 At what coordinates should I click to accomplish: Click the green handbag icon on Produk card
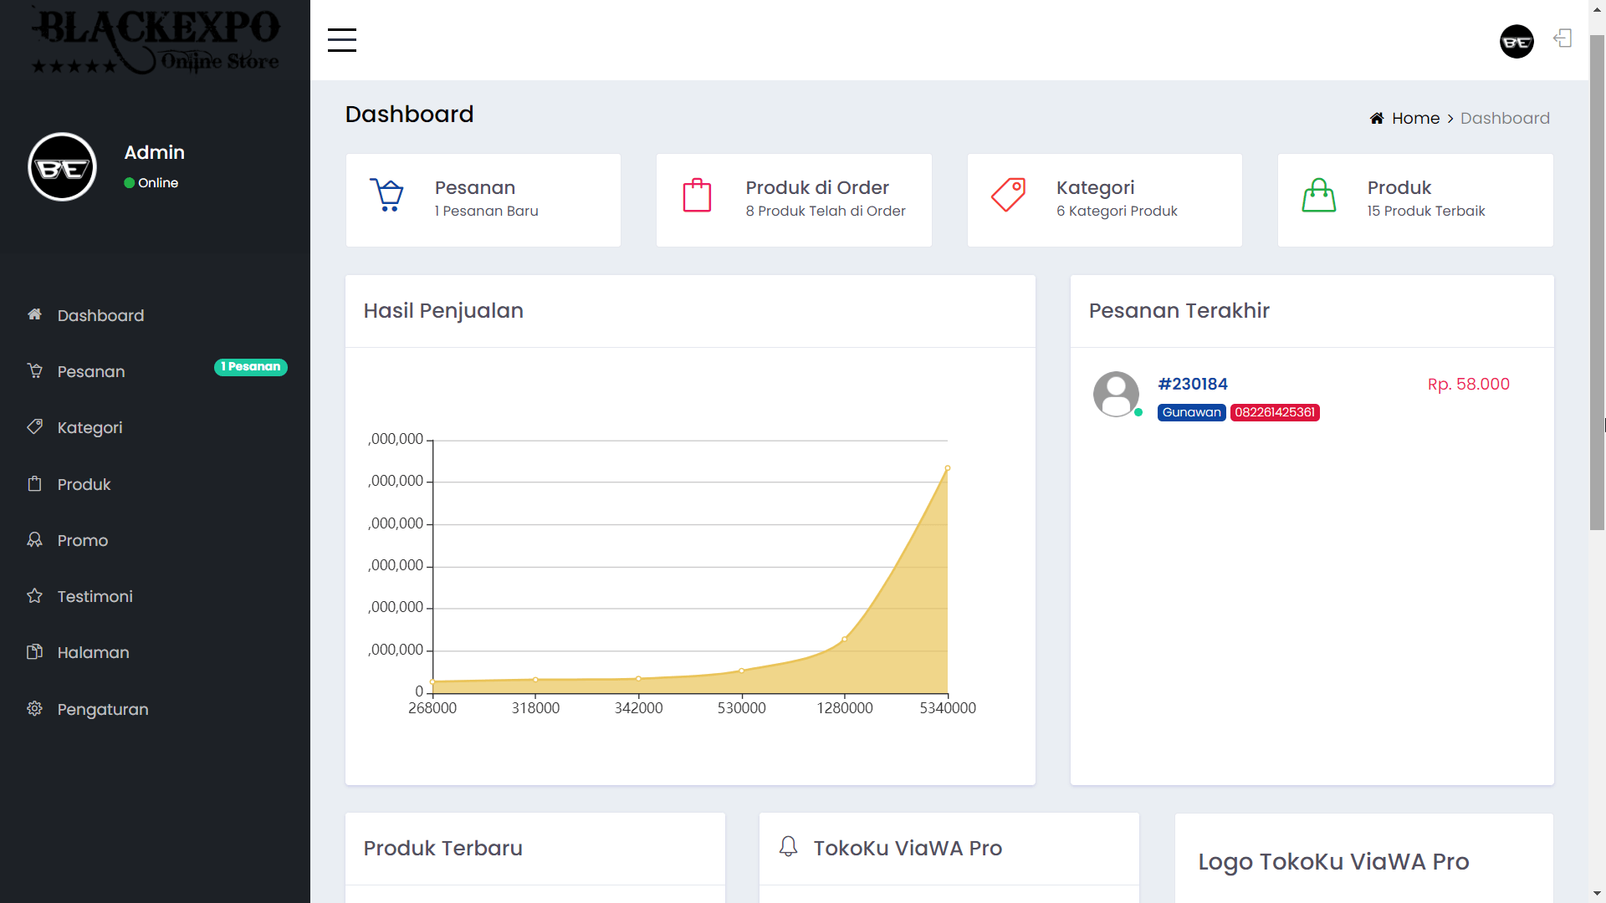click(x=1318, y=196)
